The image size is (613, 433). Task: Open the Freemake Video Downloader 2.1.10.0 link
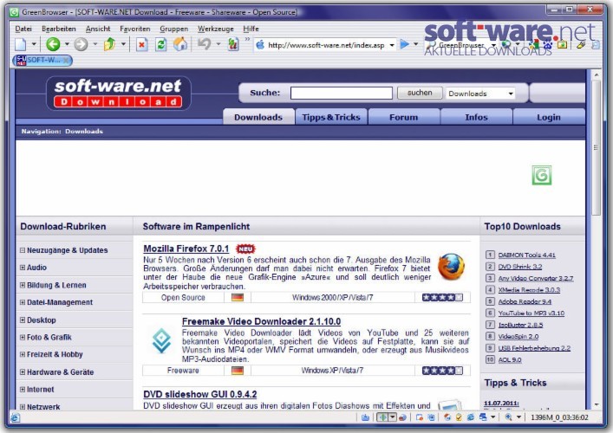(261, 321)
